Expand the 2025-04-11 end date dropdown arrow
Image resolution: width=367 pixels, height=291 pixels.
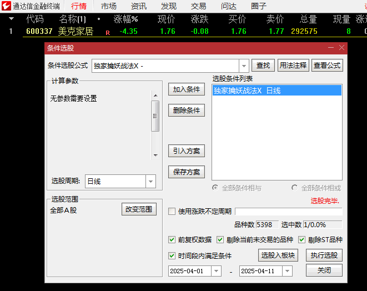288,271
